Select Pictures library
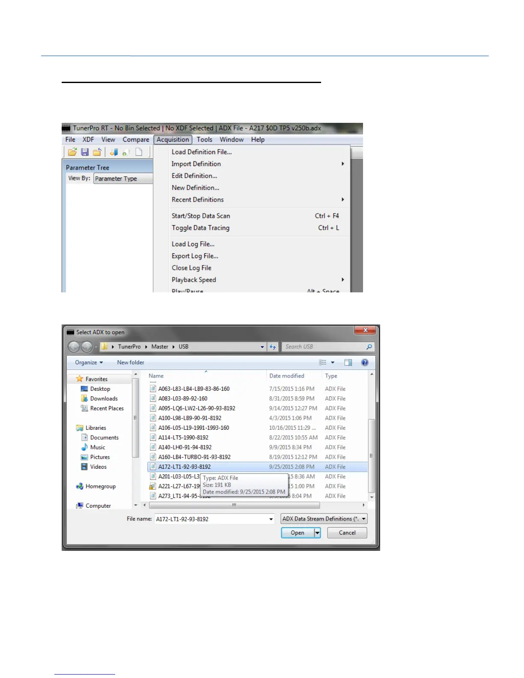Screen dimensions: 524x678 pos(100,458)
